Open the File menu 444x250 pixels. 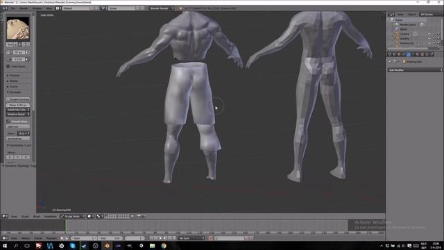[x=13, y=8]
